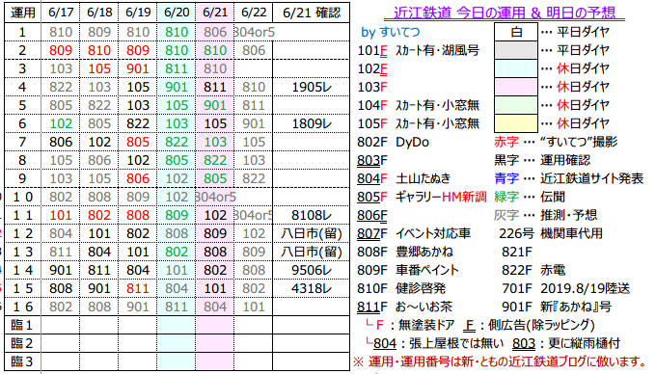Select red 805 in 運用 7, 6/19

[138, 142]
